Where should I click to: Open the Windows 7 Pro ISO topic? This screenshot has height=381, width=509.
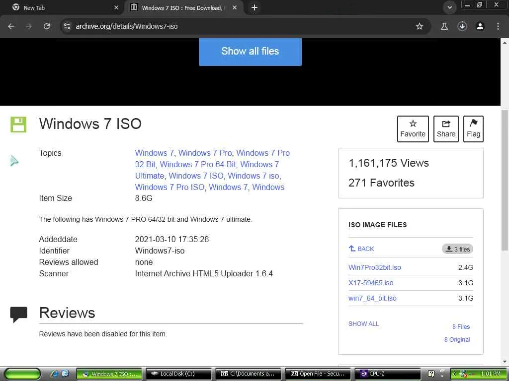170,187
